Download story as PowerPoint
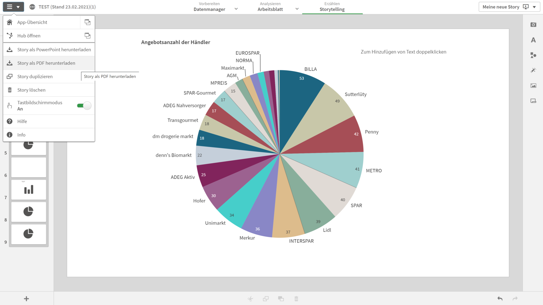 point(49,49)
